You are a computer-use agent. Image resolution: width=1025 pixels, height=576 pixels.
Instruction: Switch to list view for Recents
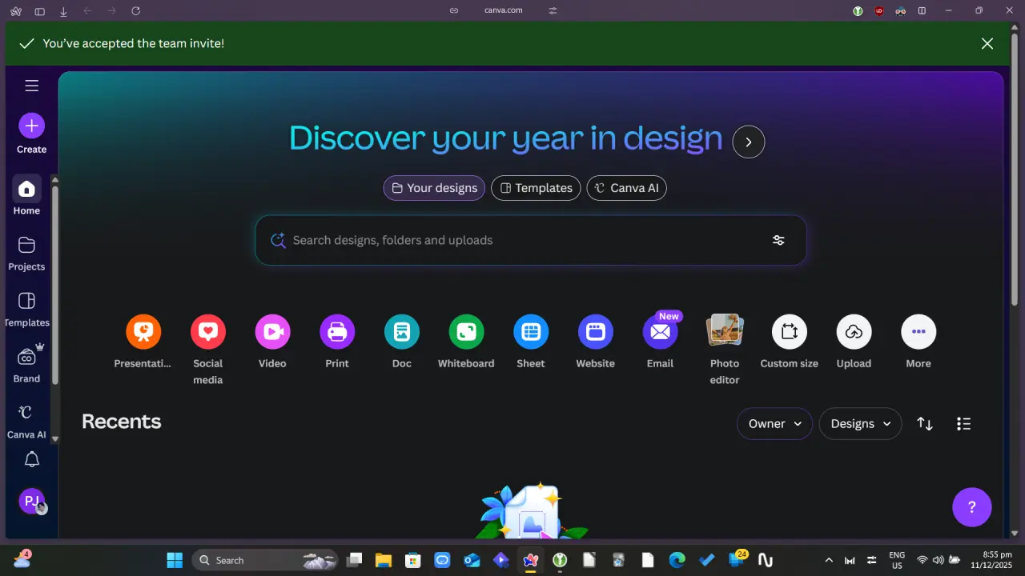pyautogui.click(x=964, y=424)
